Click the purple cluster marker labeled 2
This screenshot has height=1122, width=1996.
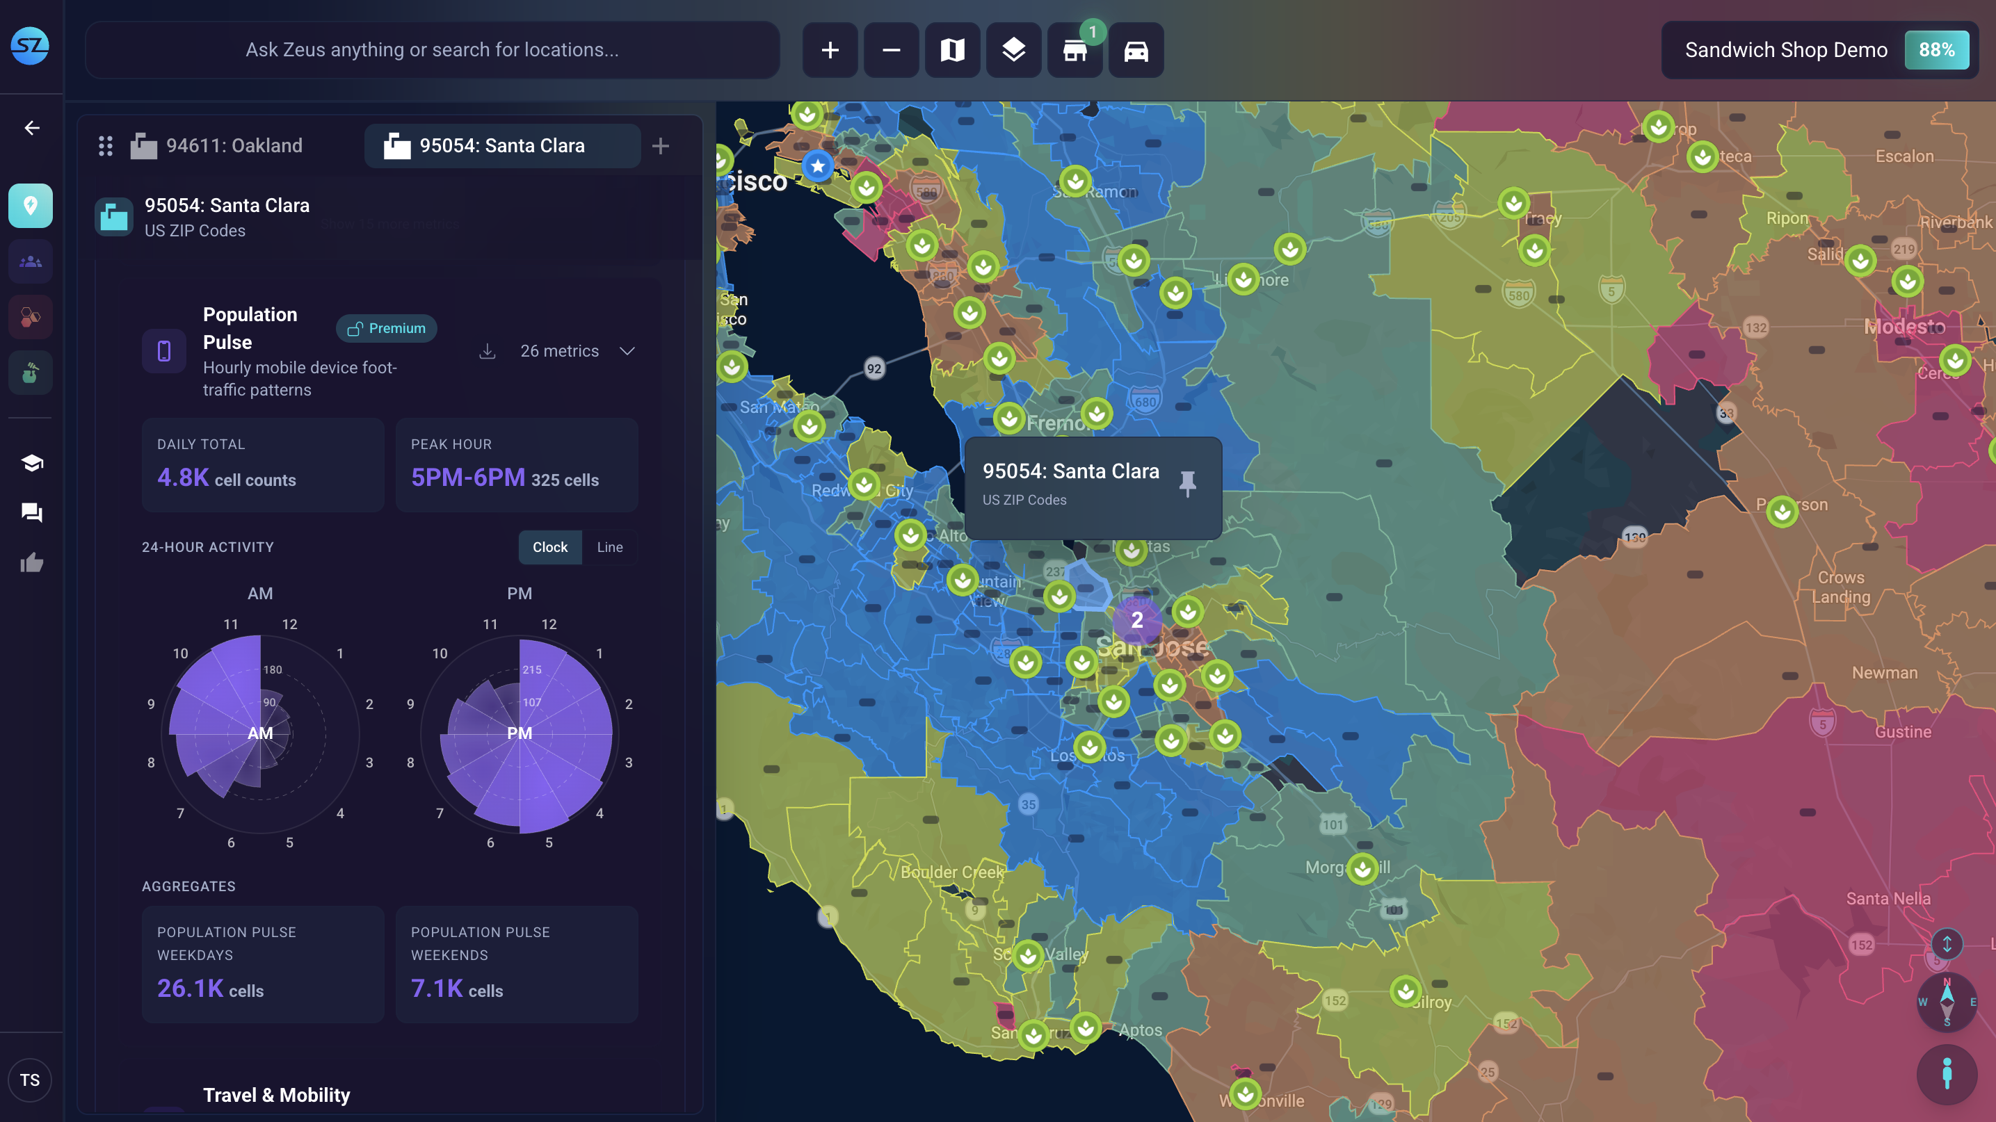(1136, 620)
